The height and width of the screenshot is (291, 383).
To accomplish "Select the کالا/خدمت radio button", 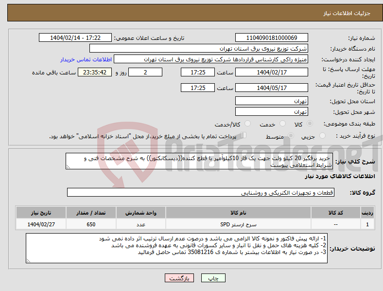I will pos(248,124).
